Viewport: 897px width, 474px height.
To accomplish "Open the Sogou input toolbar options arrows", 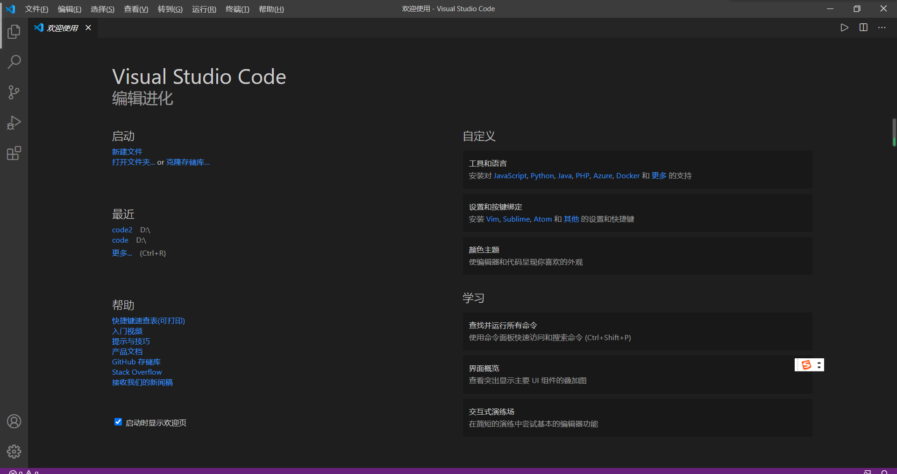I will click(x=819, y=365).
